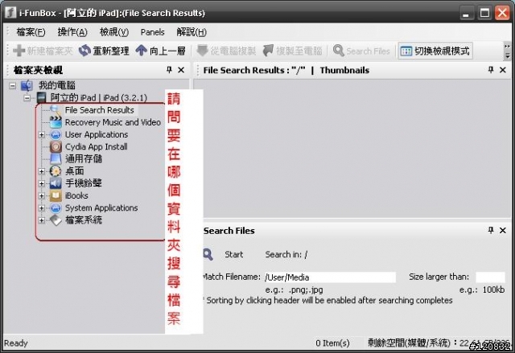Expand the System Applications node
The image size is (515, 353).
point(42,208)
